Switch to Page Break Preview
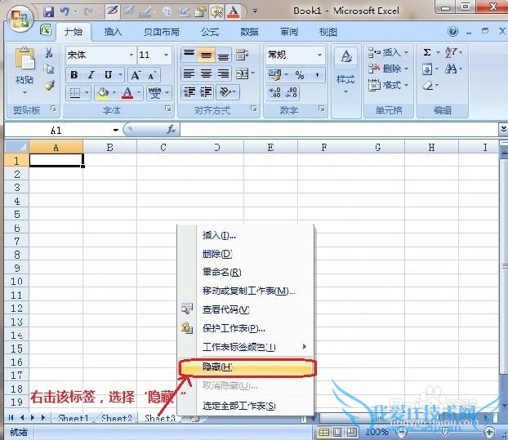This screenshot has height=440, width=508. coord(351,432)
